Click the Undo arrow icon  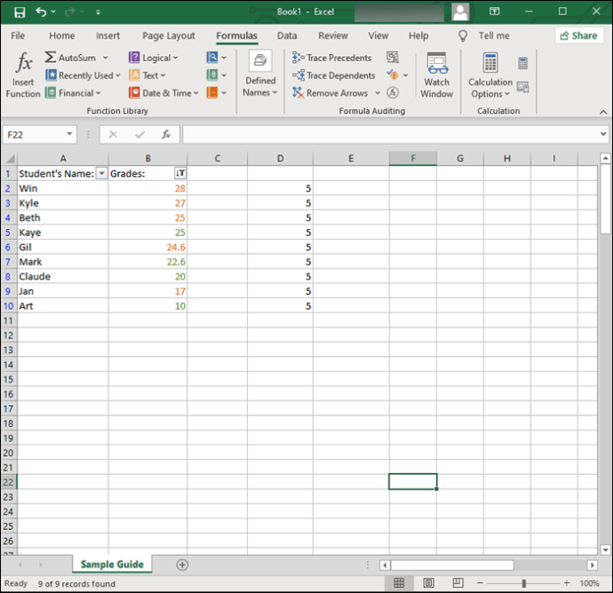(41, 12)
